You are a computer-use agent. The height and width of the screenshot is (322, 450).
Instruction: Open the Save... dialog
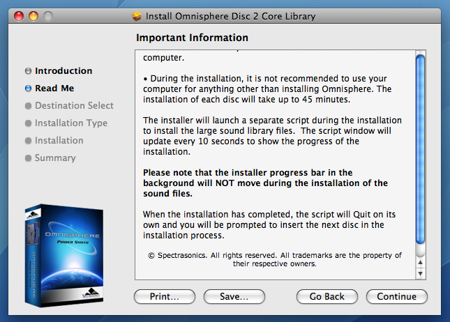click(x=234, y=296)
